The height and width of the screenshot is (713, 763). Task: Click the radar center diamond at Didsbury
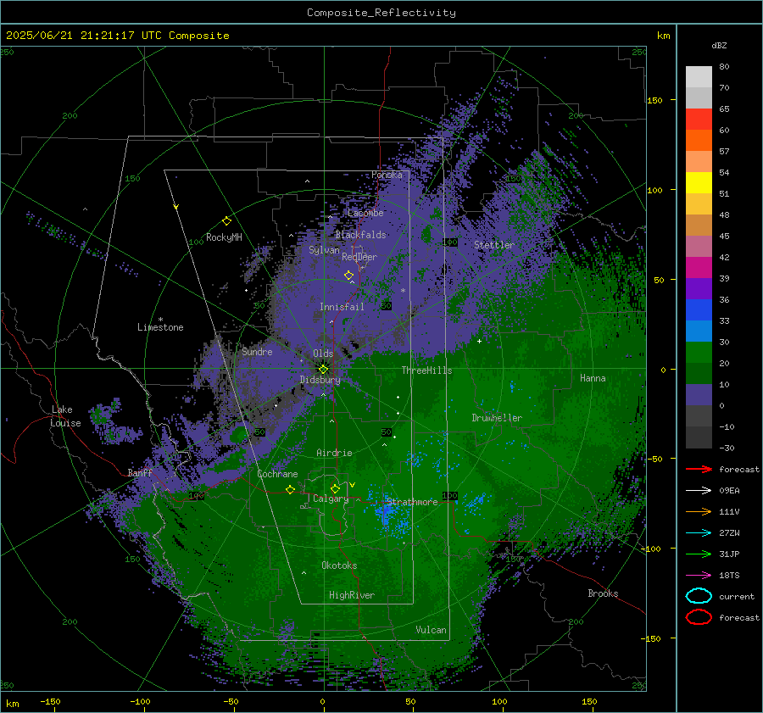tap(323, 369)
